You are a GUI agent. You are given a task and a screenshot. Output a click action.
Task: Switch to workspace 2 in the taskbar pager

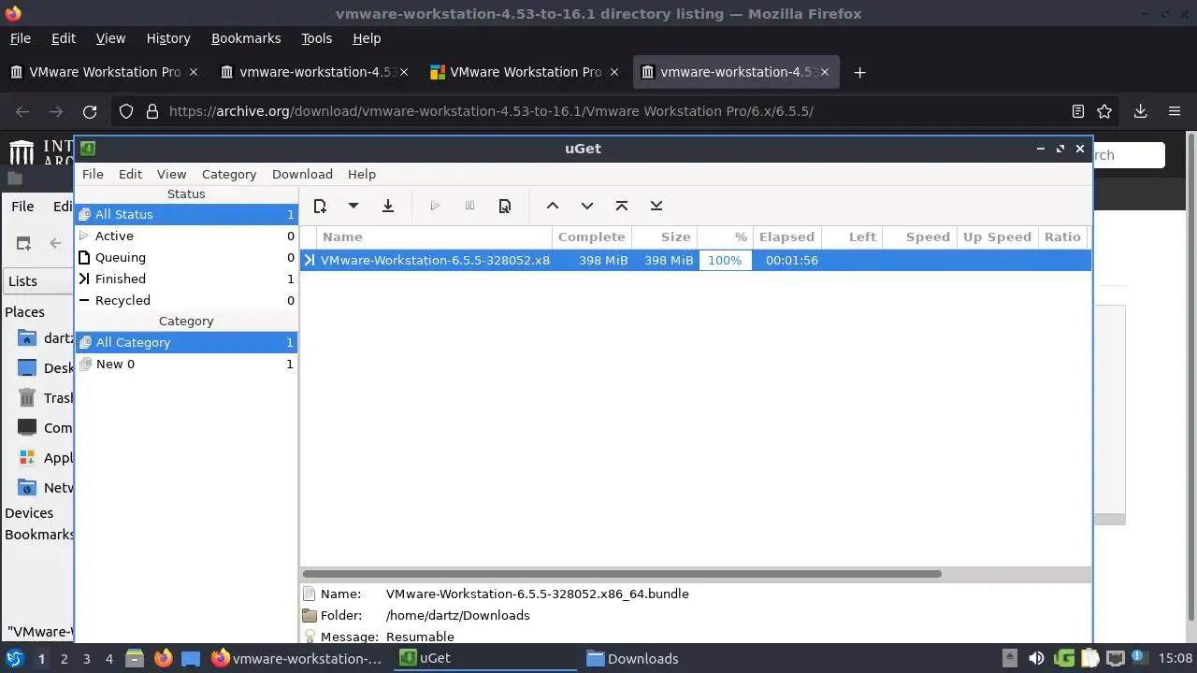[64, 658]
